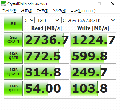Open the 言語(Language) menu
Viewport: 120px width, 110px height.
pyautogui.click(x=83, y=11)
